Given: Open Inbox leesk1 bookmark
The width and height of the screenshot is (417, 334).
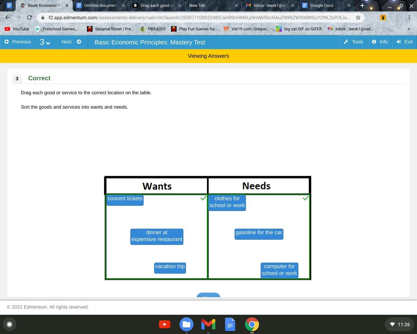Looking at the screenshot, I should pos(350,29).
